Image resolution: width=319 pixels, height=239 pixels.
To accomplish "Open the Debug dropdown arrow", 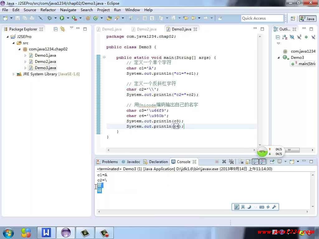I will (55, 18).
